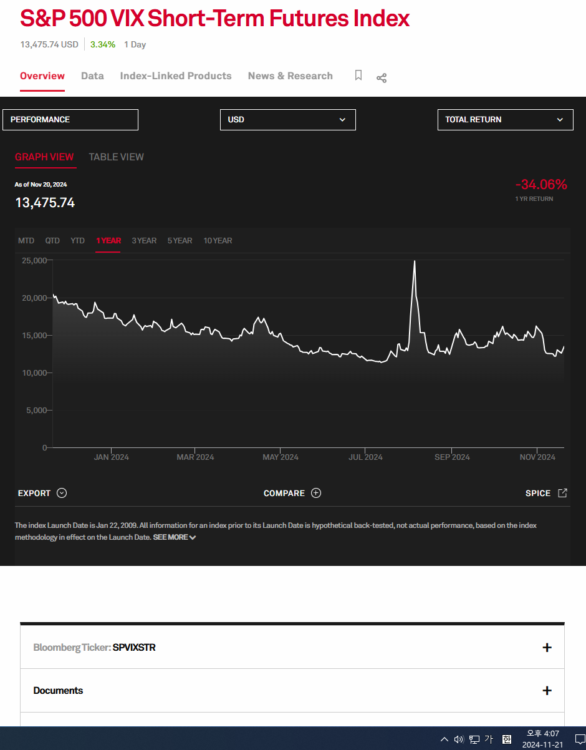Expand the SEE MORE disclaimer text

(174, 537)
